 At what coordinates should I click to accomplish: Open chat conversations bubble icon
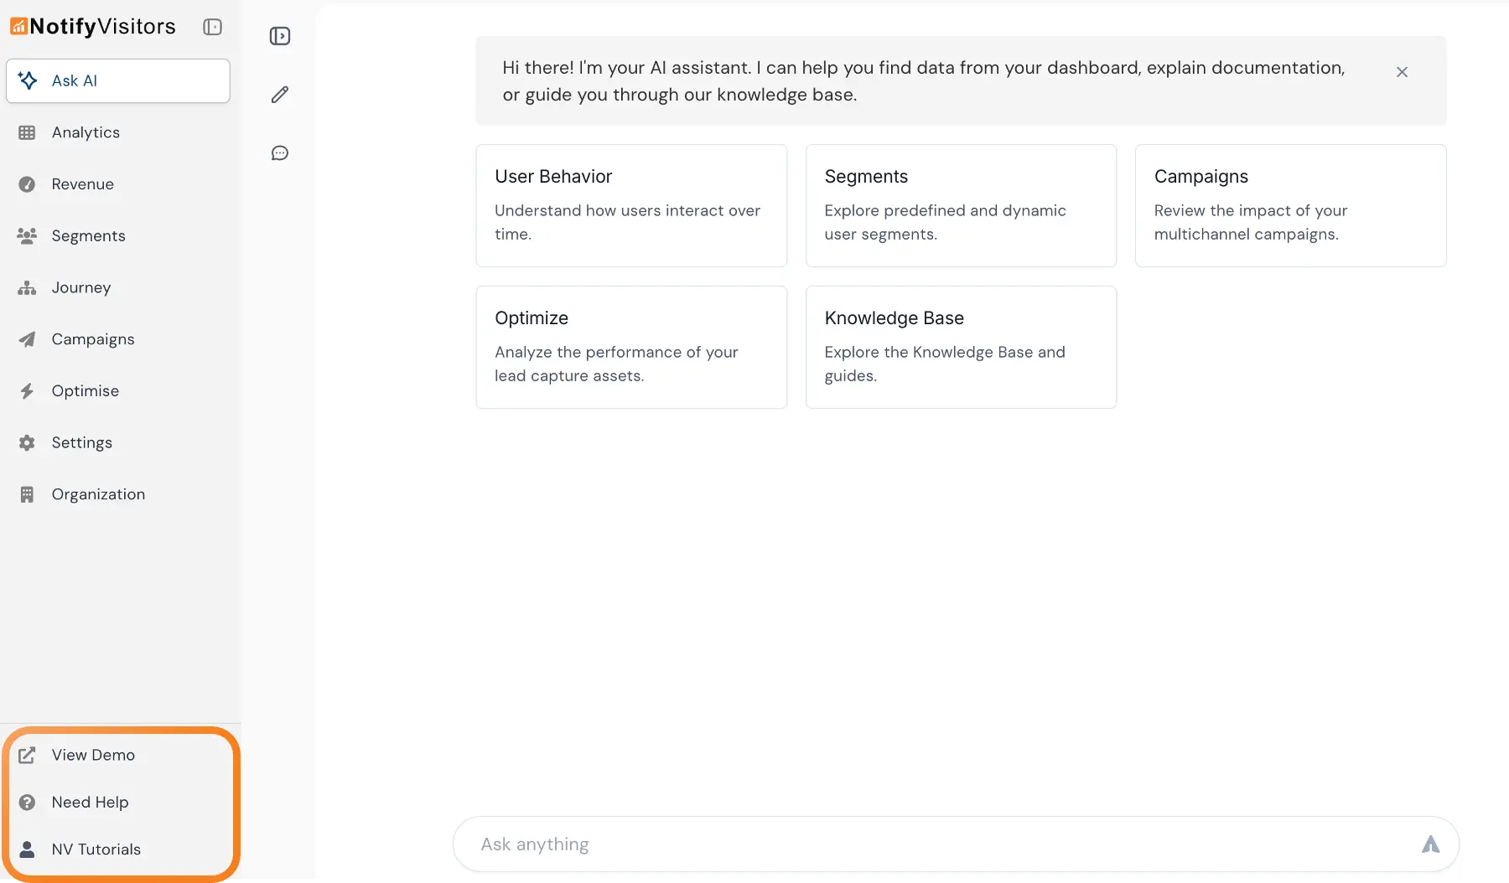pos(280,153)
